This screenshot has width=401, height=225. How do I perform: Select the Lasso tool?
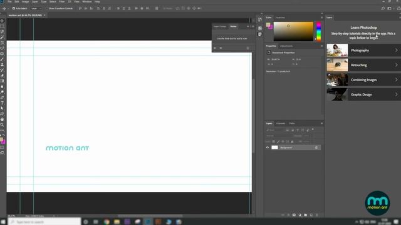point(3,32)
